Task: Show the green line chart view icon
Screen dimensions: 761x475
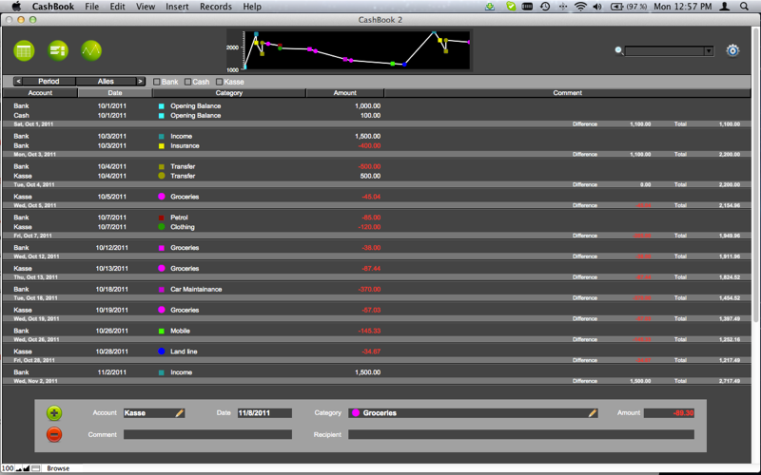Action: (x=91, y=50)
